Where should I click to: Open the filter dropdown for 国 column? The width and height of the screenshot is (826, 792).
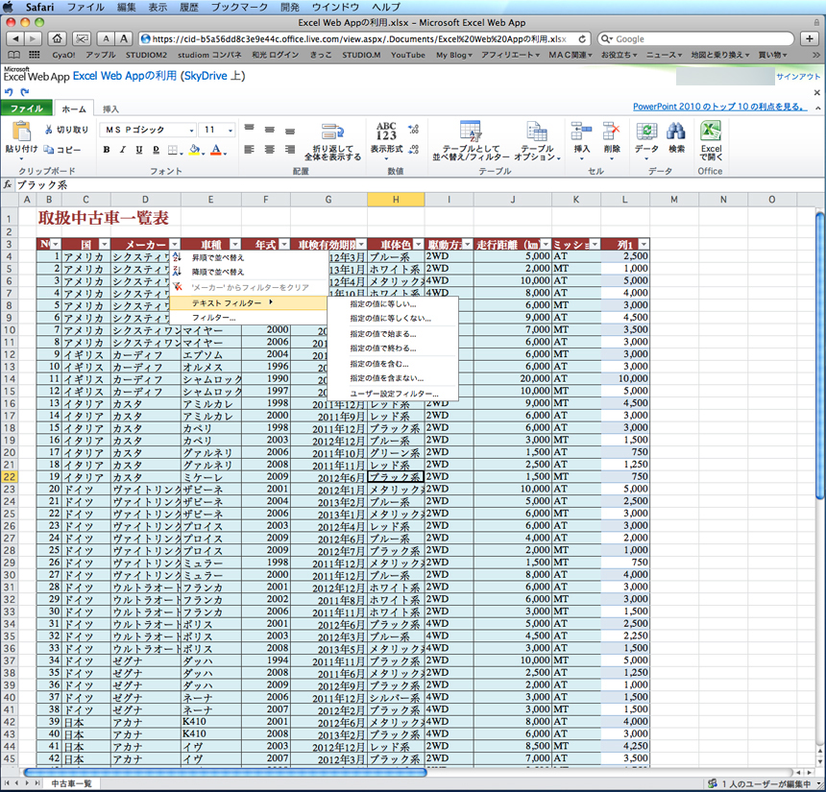pyautogui.click(x=105, y=244)
